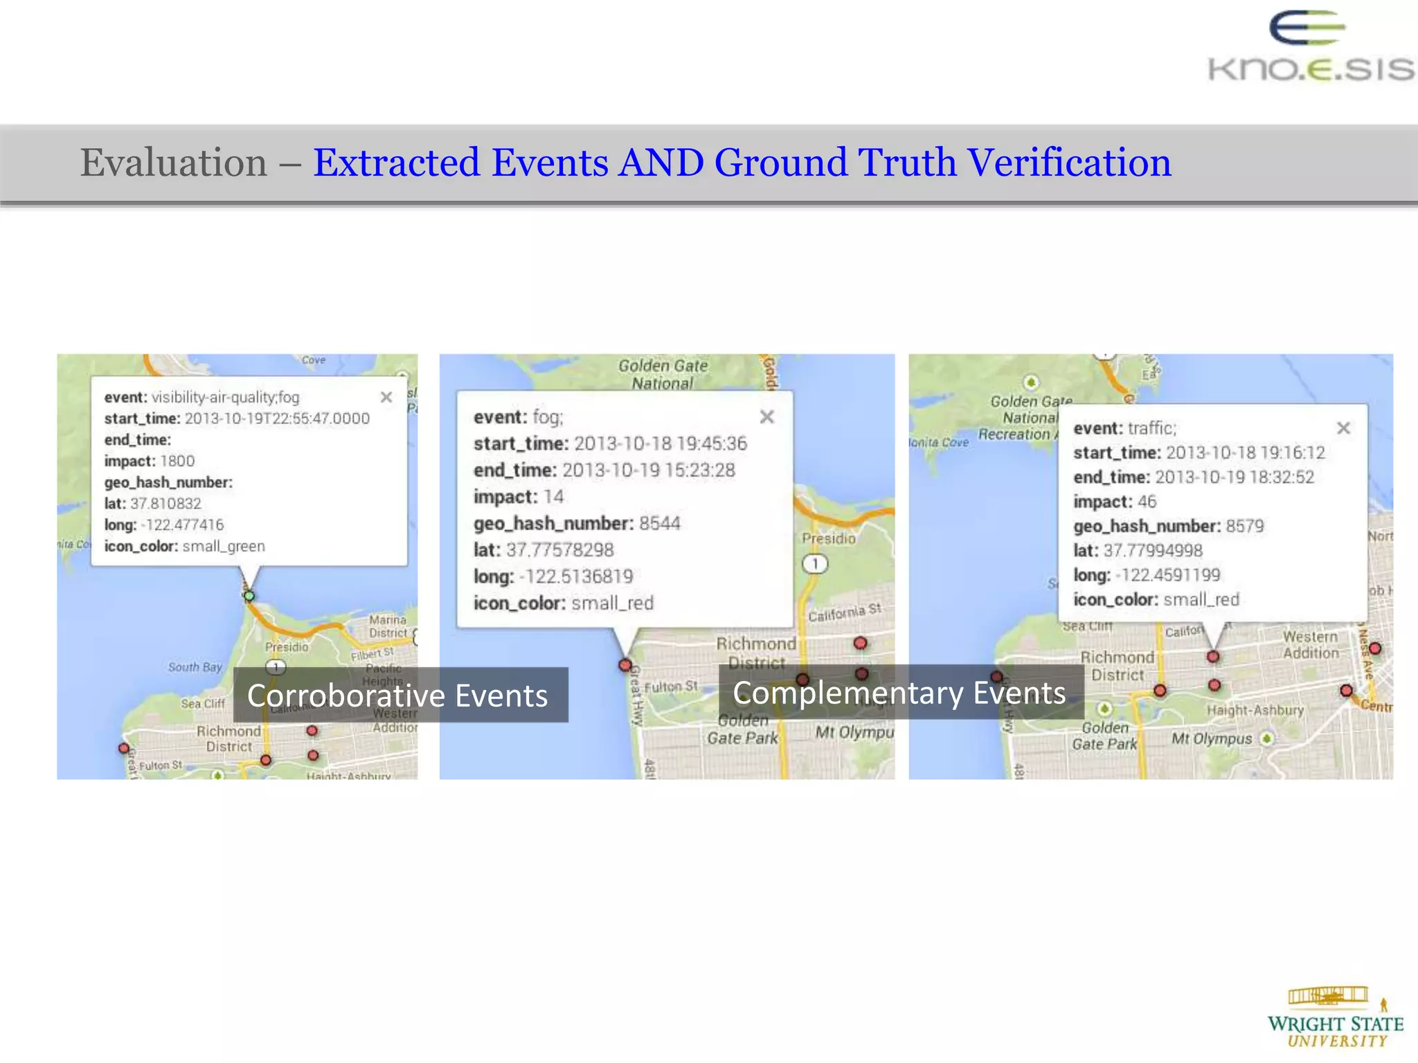1418x1063 pixels.
Task: Click lat: 37.810832 line
Action: (x=153, y=504)
